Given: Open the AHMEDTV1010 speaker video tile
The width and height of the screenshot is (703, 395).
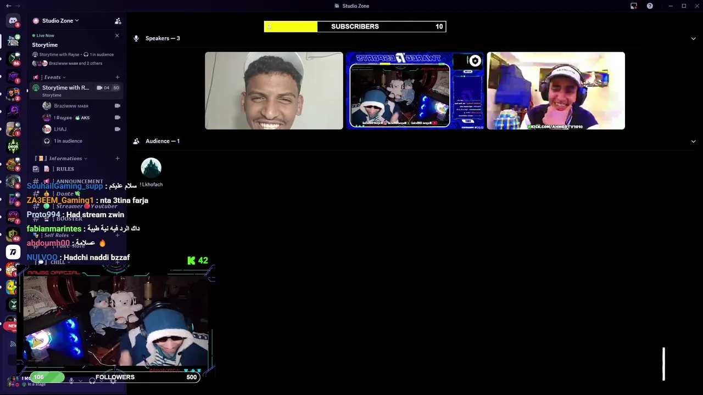Looking at the screenshot, I should (x=556, y=91).
